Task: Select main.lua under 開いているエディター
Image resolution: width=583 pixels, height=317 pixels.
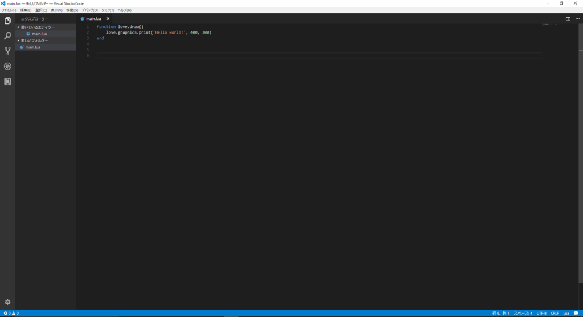Action: [x=46, y=34]
